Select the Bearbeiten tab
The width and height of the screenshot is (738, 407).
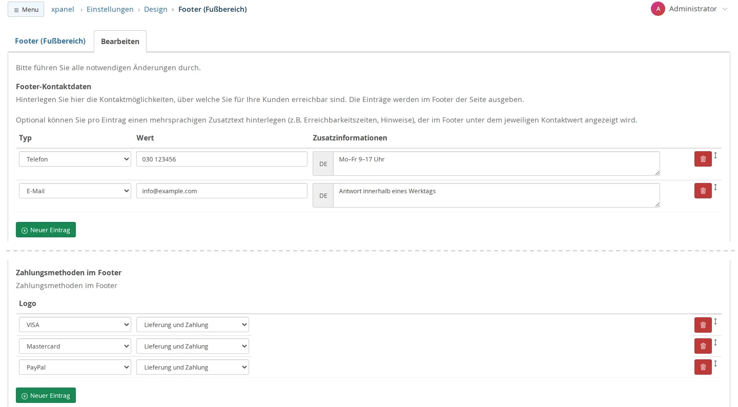[120, 42]
